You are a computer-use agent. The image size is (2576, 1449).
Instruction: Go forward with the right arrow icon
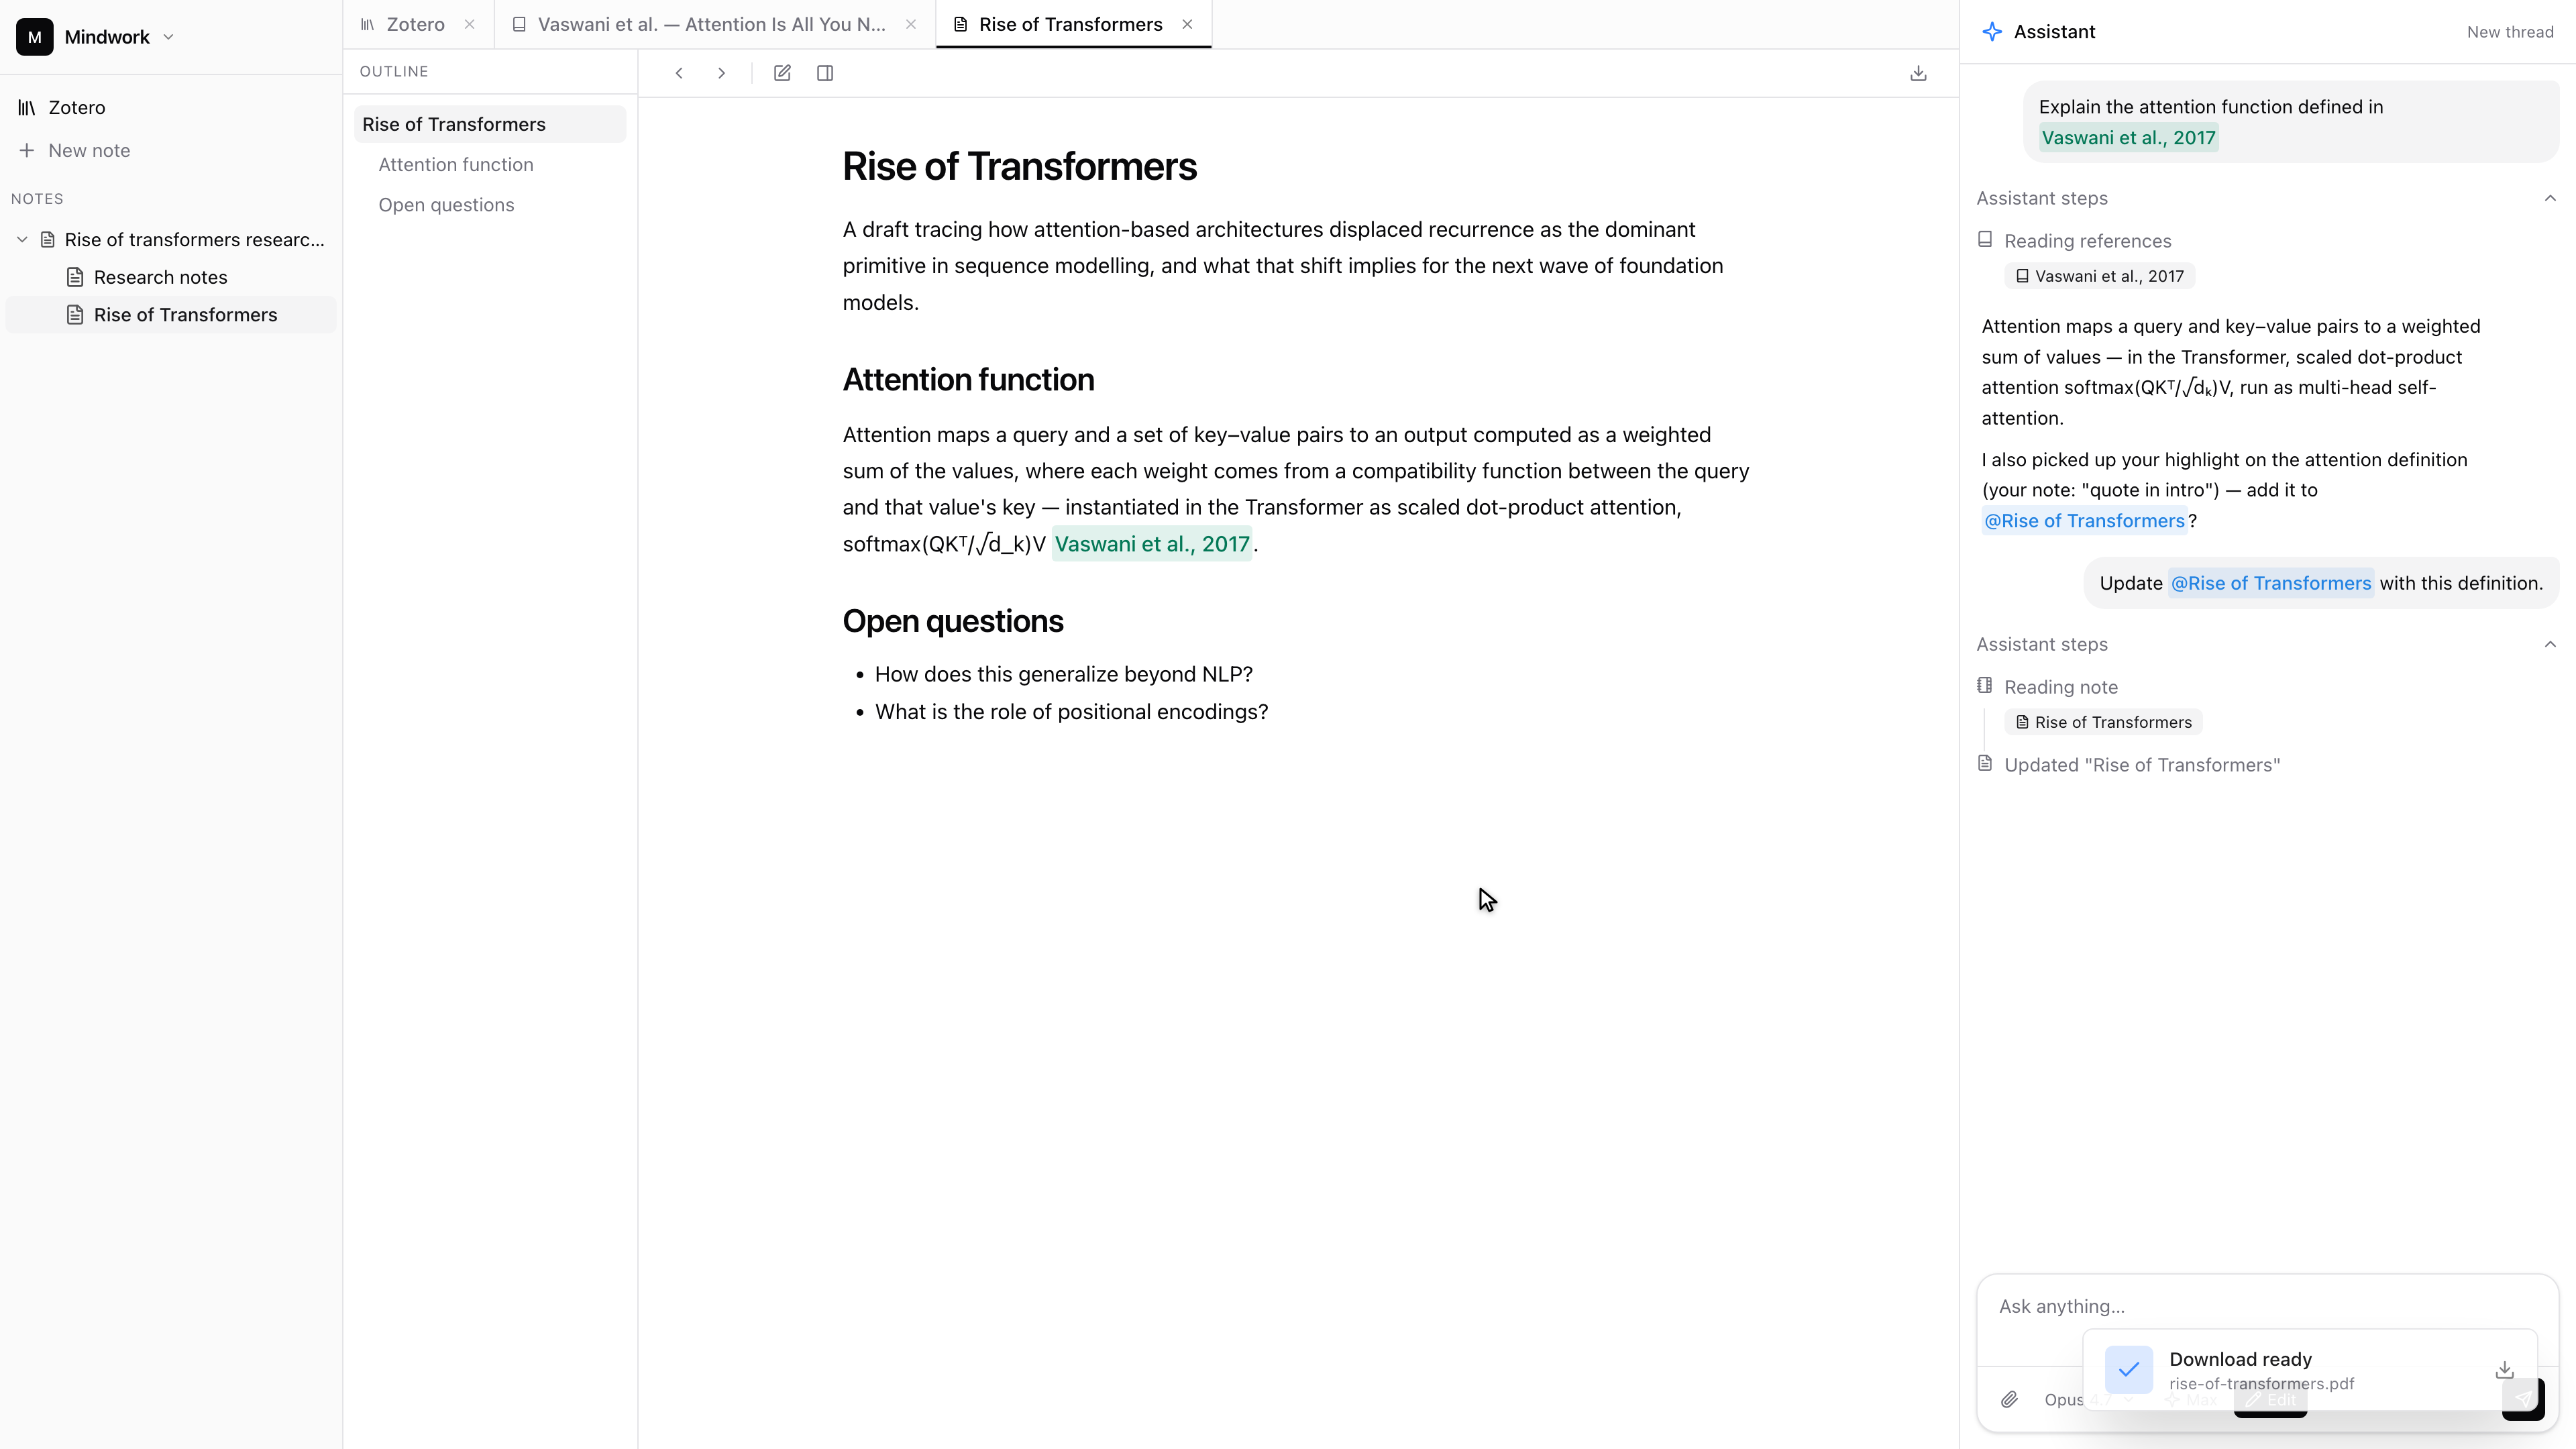721,73
